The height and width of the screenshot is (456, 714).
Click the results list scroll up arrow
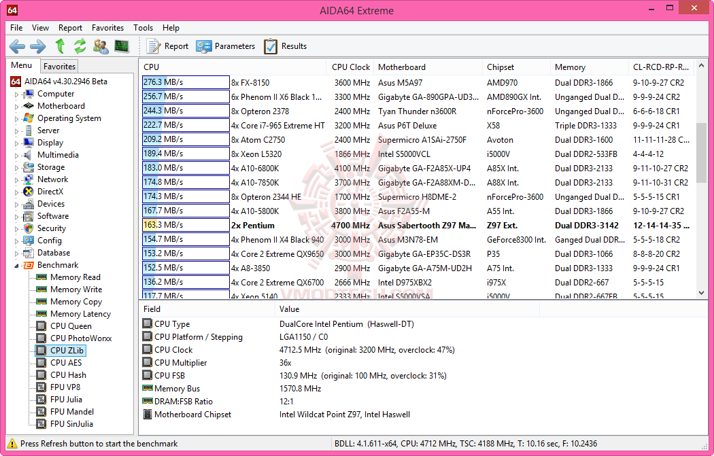pyautogui.click(x=701, y=65)
